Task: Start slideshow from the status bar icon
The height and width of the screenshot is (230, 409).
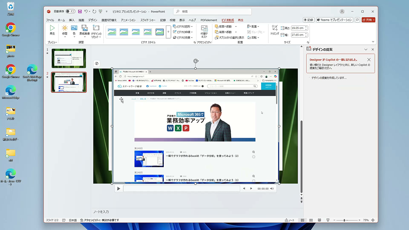Action: pyautogui.click(x=328, y=220)
